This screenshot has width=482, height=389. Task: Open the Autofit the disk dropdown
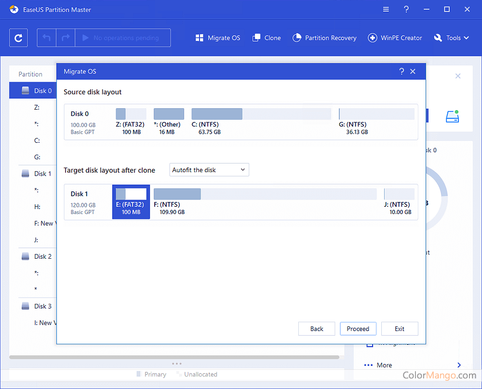(209, 170)
